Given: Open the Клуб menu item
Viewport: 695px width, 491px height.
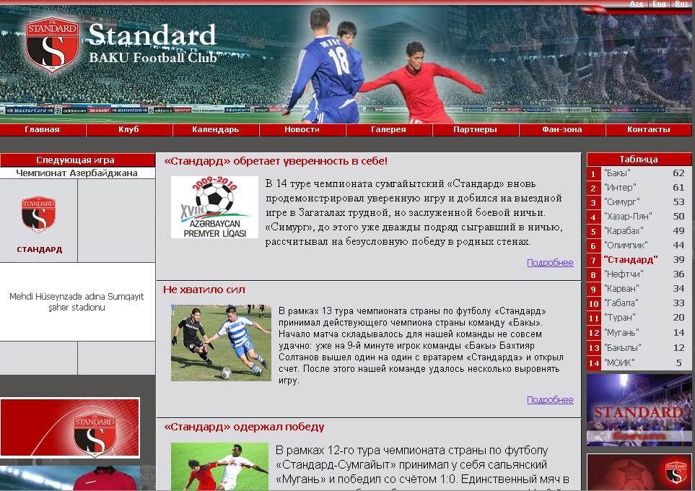Looking at the screenshot, I should [x=129, y=130].
